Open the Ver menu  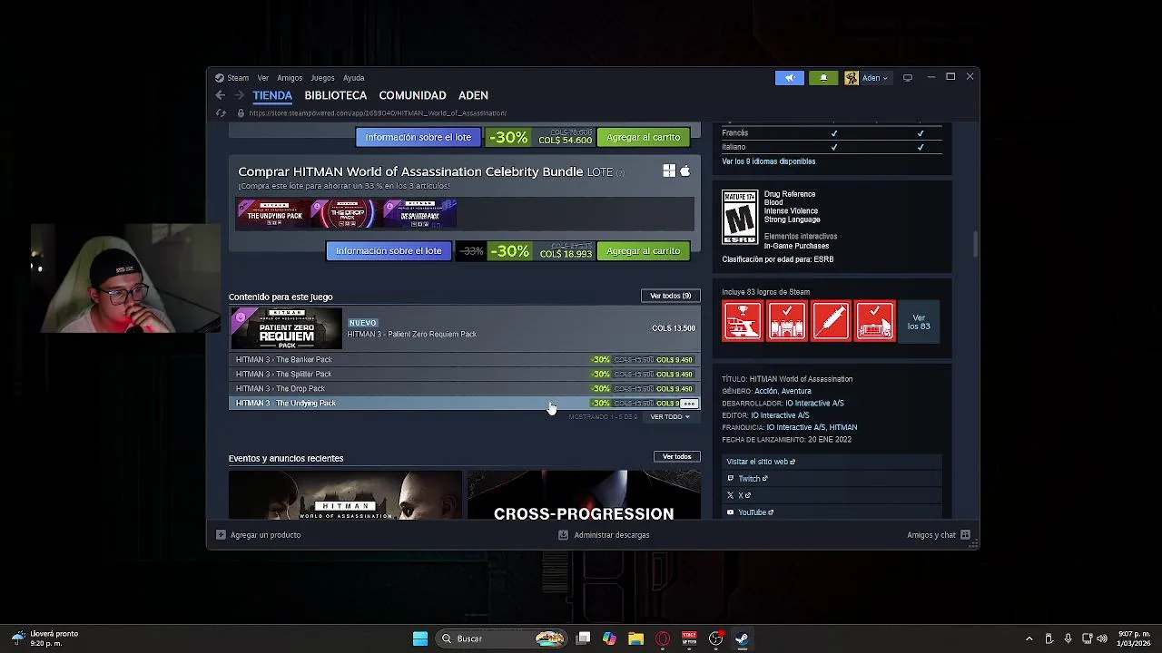pyautogui.click(x=263, y=78)
